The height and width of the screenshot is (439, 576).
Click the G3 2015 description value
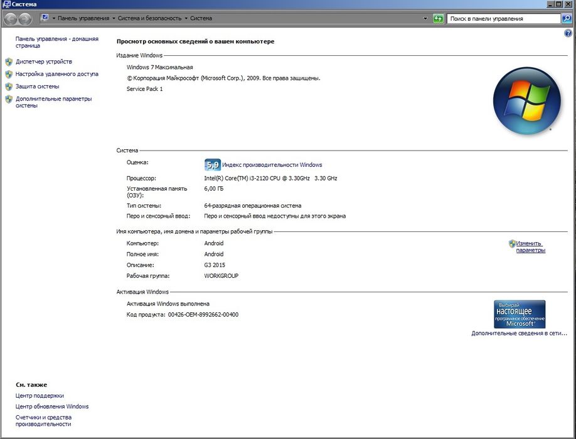(215, 265)
